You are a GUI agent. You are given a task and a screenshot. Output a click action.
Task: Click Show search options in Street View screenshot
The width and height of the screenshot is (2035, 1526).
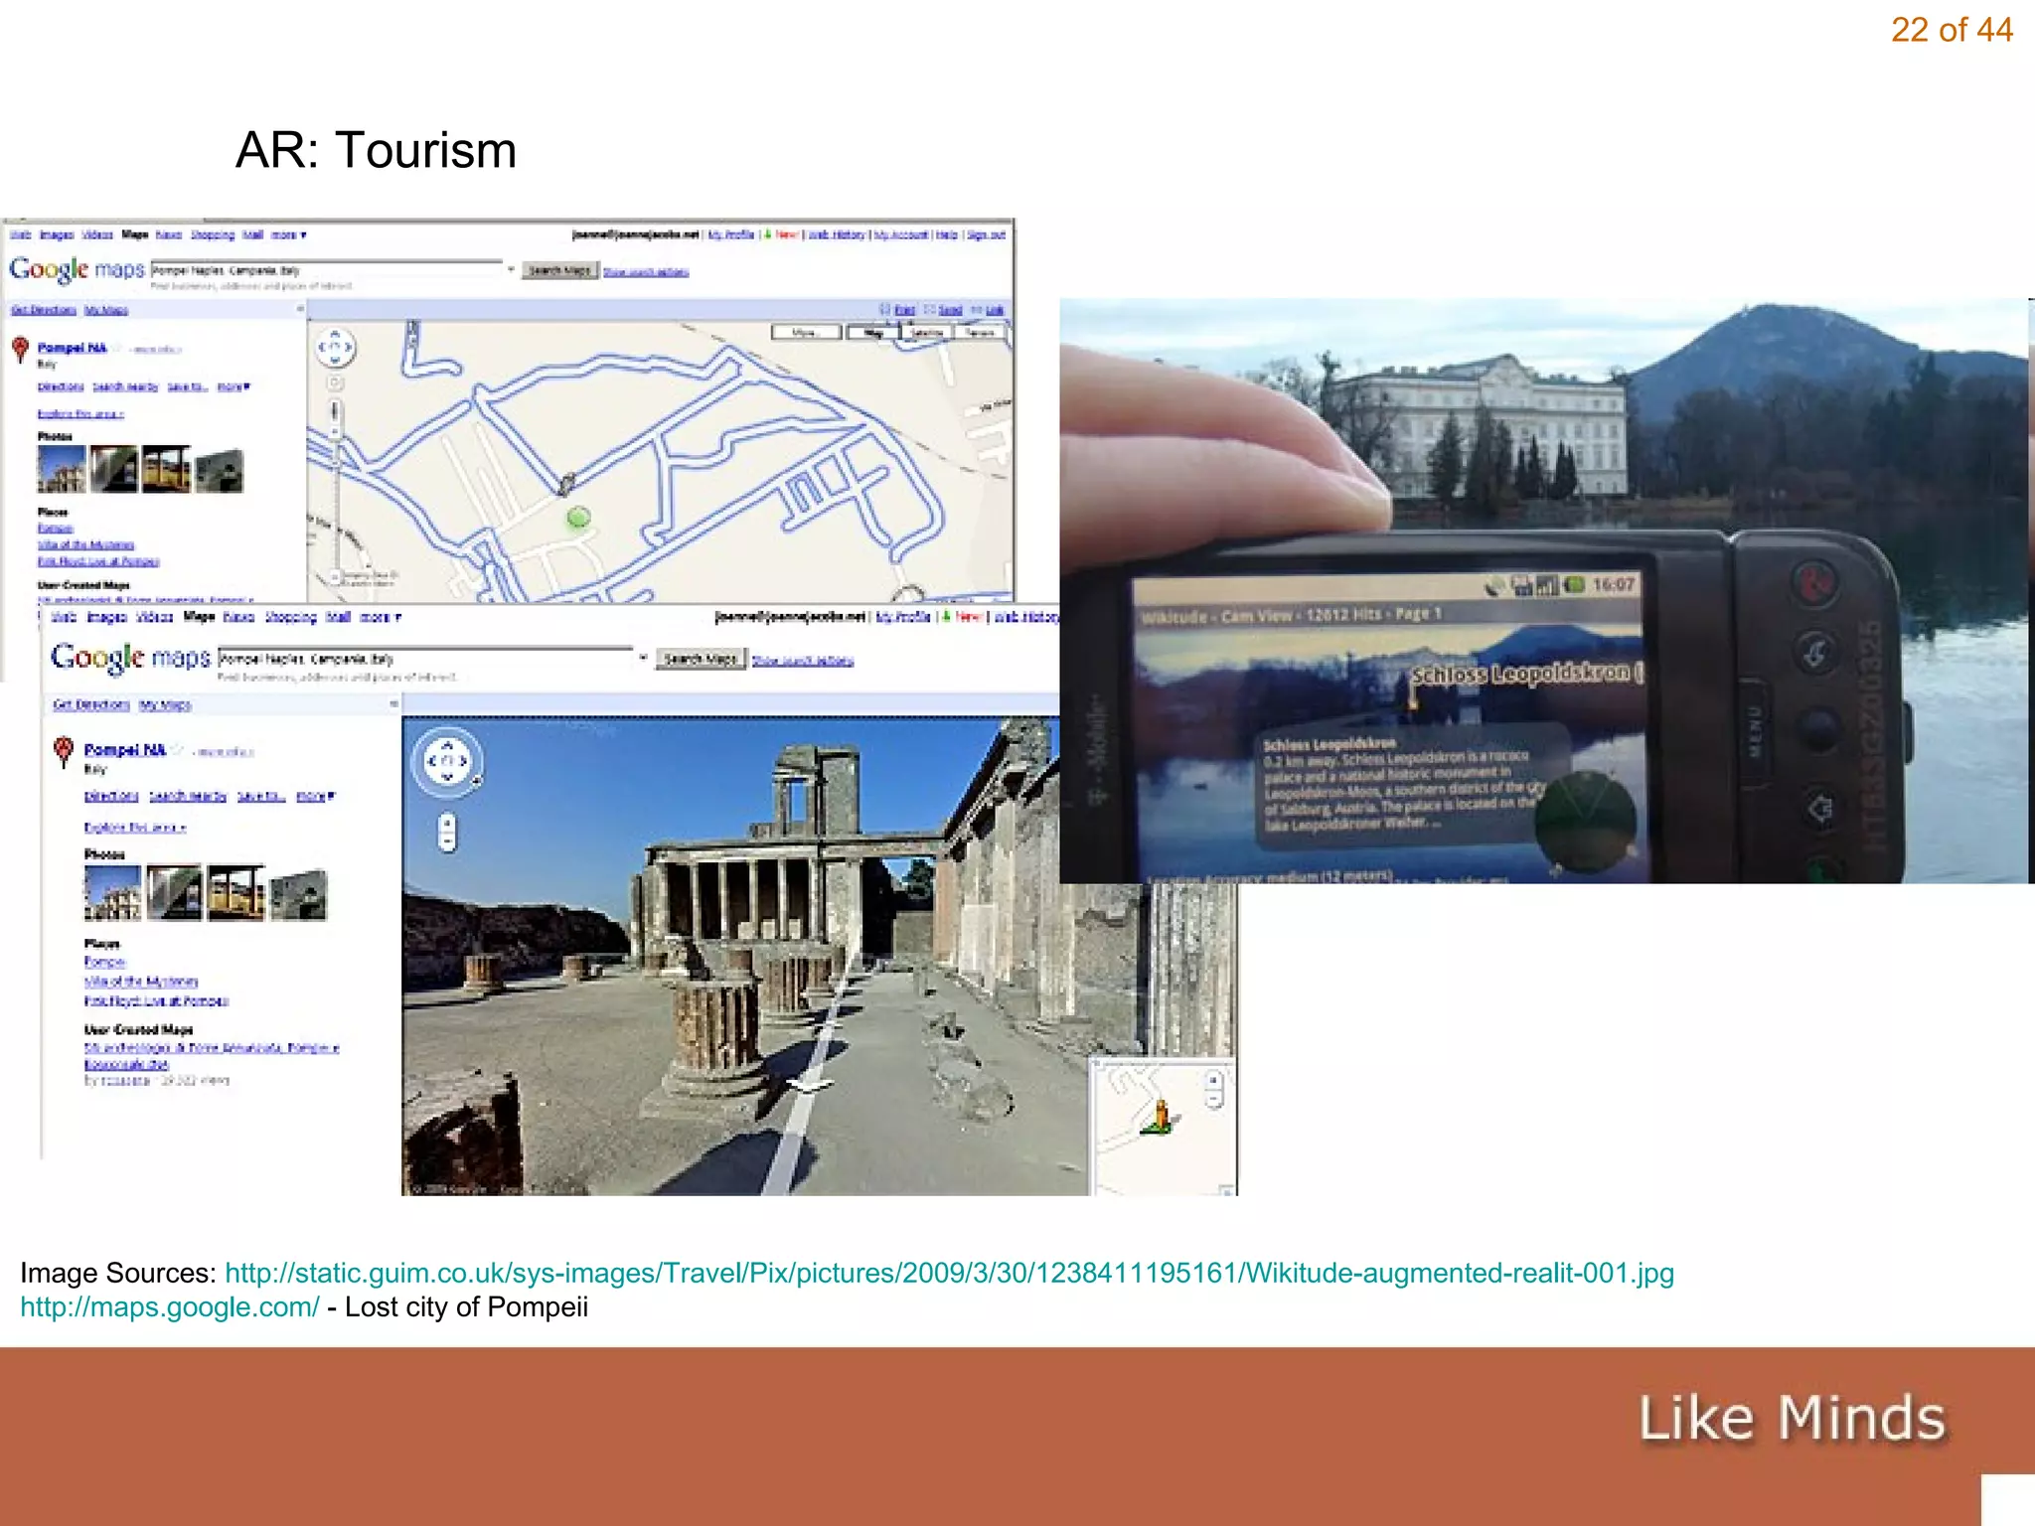click(803, 661)
